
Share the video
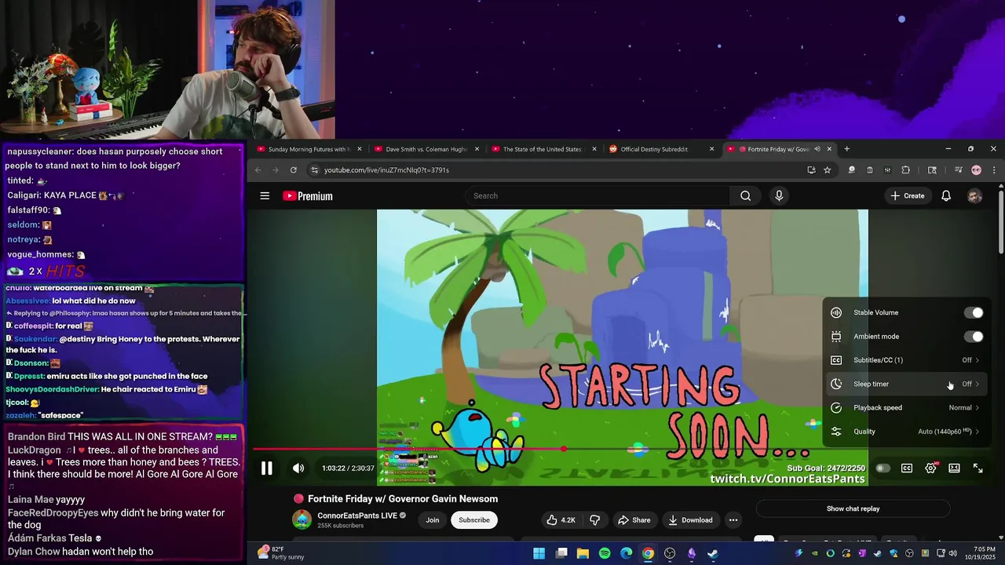coord(634,519)
